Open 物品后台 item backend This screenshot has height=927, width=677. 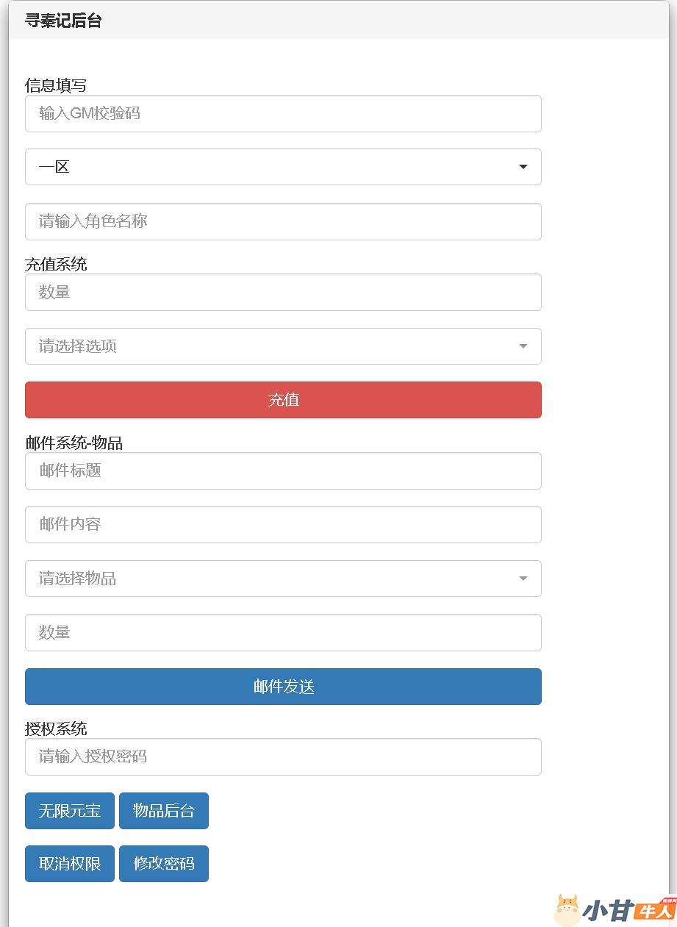pos(164,811)
